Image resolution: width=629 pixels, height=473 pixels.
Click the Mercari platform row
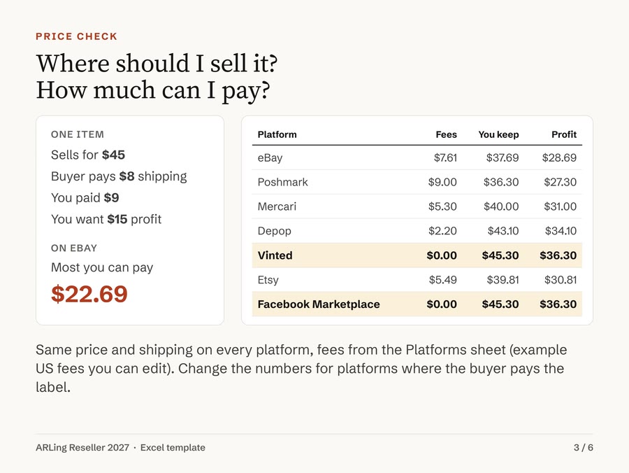[417, 207]
